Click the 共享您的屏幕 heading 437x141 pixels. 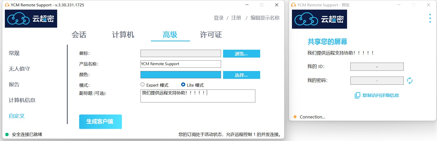[327, 42]
